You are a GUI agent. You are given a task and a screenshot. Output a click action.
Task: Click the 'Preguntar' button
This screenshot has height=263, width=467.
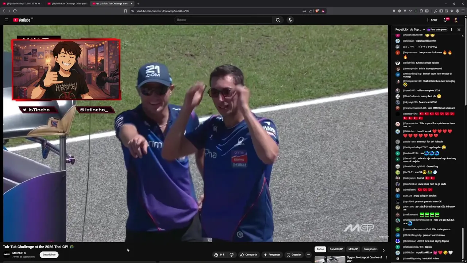pyautogui.click(x=272, y=255)
